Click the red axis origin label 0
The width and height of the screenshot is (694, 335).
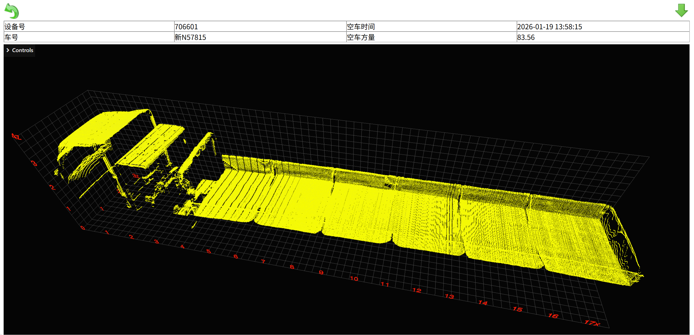click(83, 228)
